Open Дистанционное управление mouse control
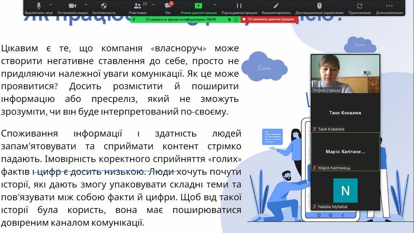Viewport: 414px width, 233px height. [319, 8]
